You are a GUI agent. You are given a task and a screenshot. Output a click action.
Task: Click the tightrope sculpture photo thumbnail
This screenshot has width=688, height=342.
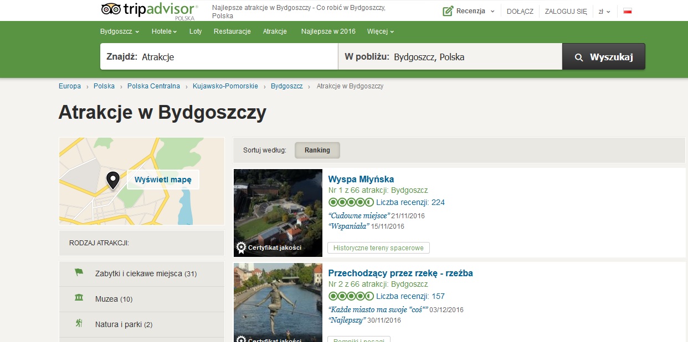(x=278, y=302)
